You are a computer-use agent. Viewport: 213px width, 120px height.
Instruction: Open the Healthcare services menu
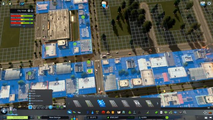click(103, 112)
